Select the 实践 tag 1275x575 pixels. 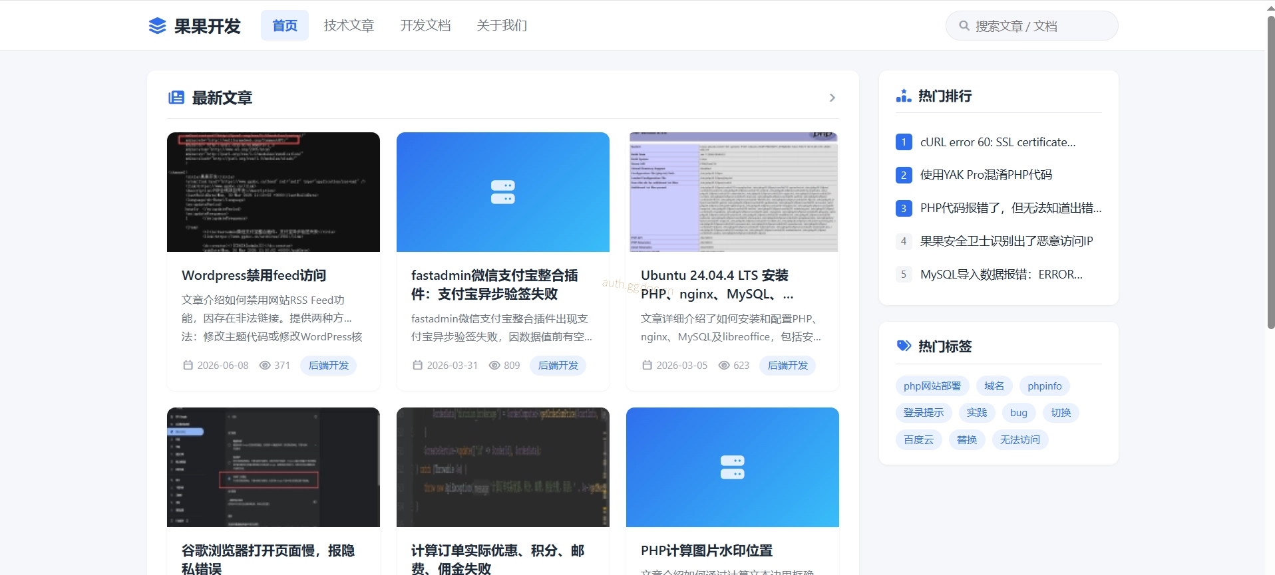pyautogui.click(x=977, y=413)
